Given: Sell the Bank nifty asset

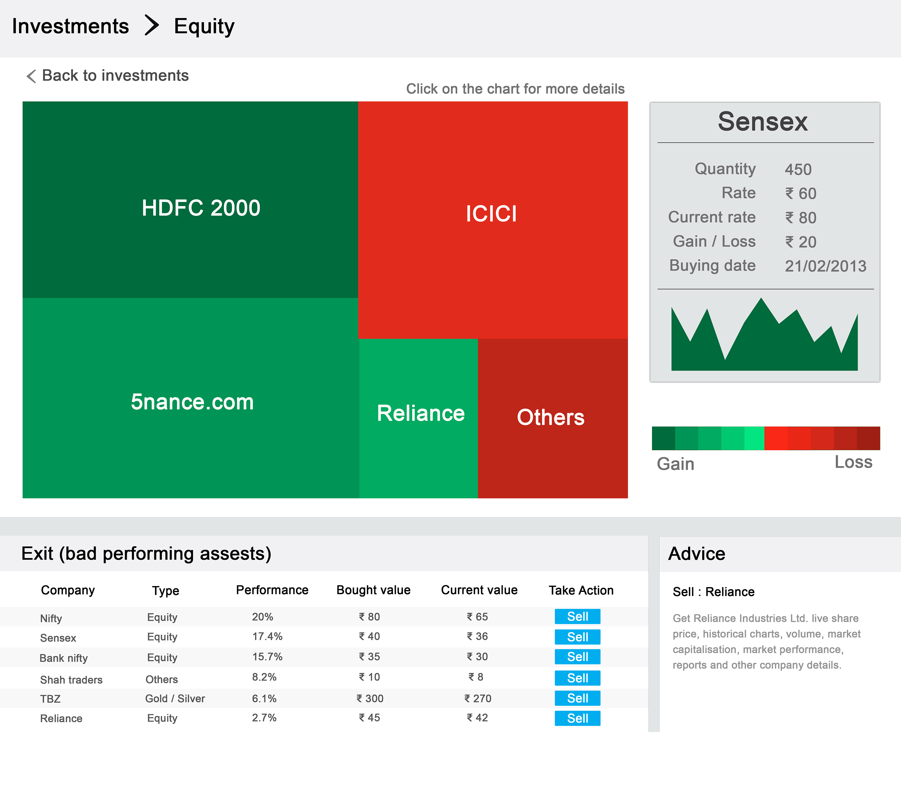Looking at the screenshot, I should tap(578, 657).
